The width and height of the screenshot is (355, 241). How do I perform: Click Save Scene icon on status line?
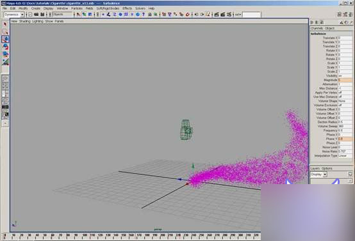tap(42, 15)
